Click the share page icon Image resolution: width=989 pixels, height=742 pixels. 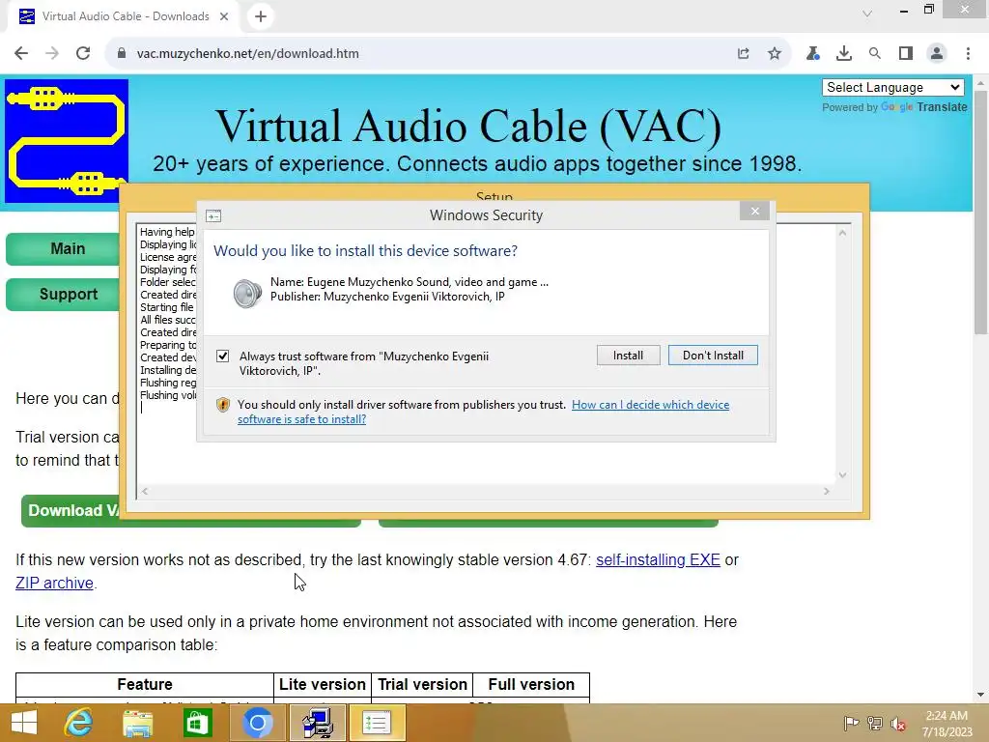coord(744,54)
